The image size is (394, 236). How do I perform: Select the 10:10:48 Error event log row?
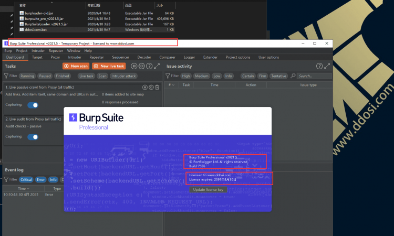coord(33,195)
